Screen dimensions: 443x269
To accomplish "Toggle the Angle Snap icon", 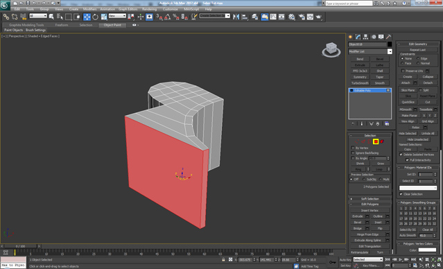I will pos(168,17).
